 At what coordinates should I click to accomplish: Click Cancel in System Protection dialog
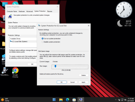[72, 82]
